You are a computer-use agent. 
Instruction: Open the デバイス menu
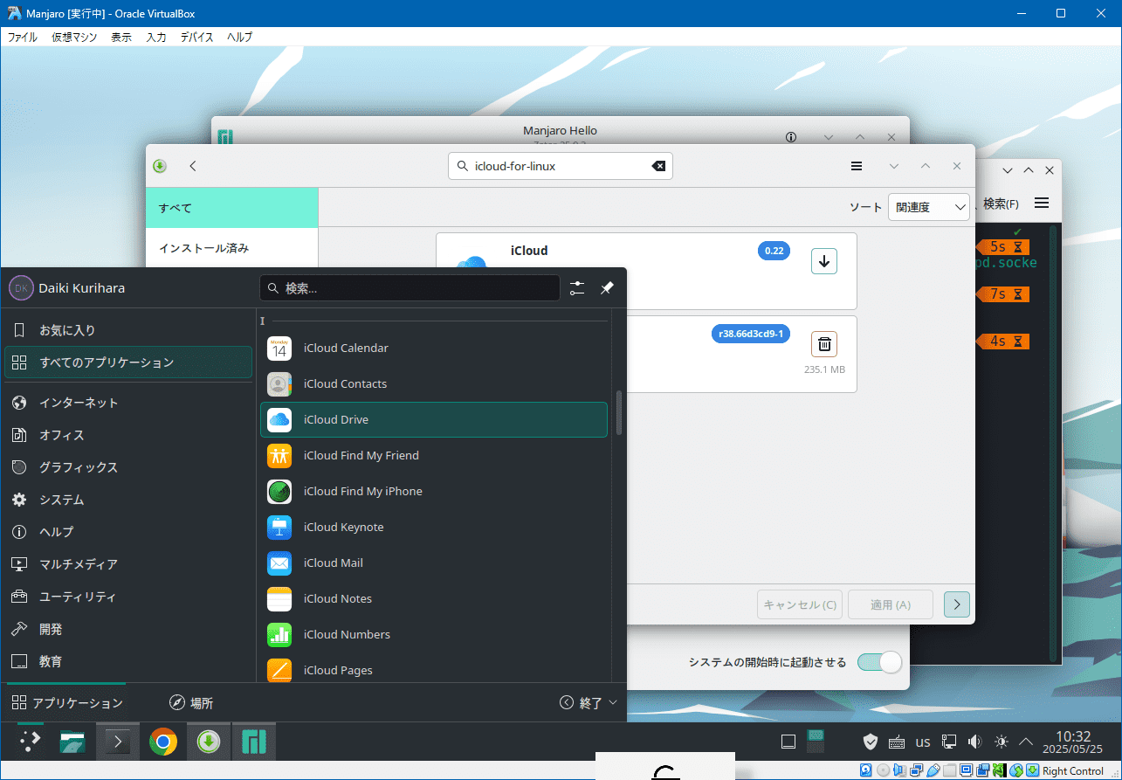click(197, 38)
